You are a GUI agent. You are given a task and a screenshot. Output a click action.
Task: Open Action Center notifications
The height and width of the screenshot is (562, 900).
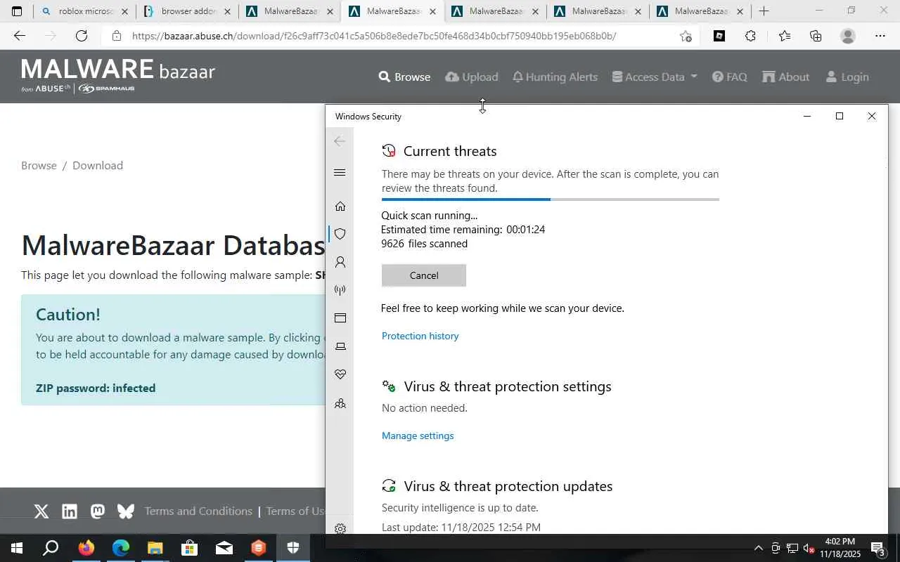pos(879,548)
